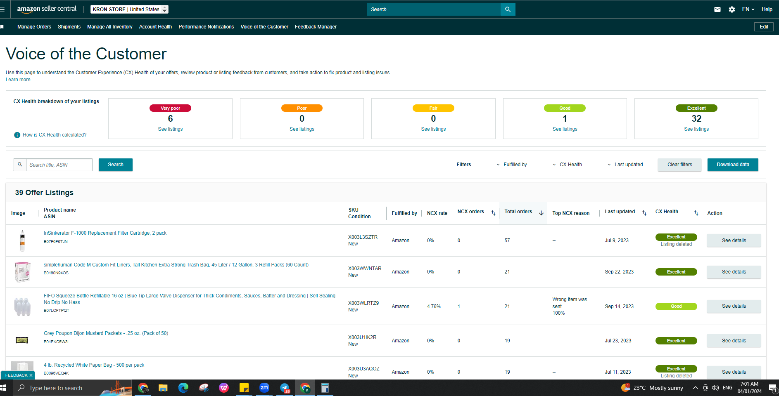The height and width of the screenshot is (396, 779).
Task: Expand the Last updated filter
Action: coord(625,165)
